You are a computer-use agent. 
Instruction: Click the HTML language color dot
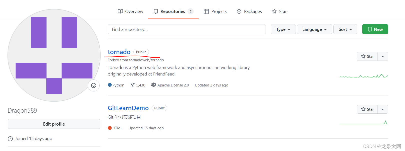click(110, 128)
